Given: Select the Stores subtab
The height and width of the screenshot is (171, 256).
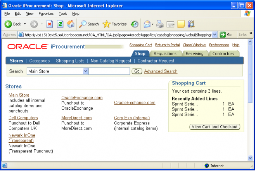Looking at the screenshot, I should [17, 61].
